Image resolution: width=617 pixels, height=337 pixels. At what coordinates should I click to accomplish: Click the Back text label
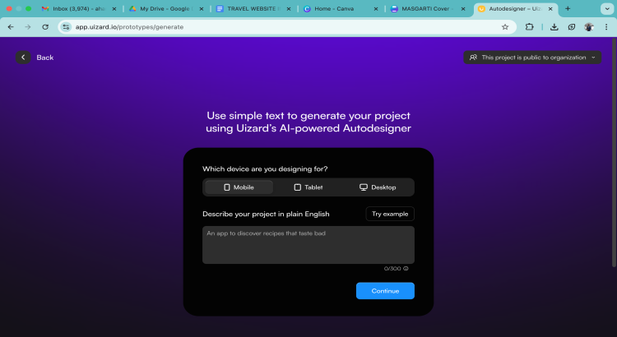45,58
